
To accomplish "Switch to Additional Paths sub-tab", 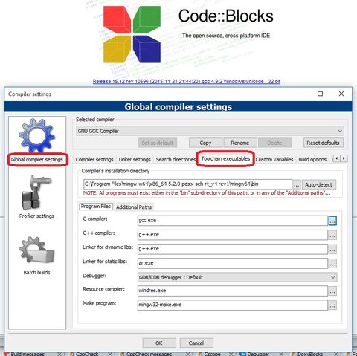I will pyautogui.click(x=134, y=207).
